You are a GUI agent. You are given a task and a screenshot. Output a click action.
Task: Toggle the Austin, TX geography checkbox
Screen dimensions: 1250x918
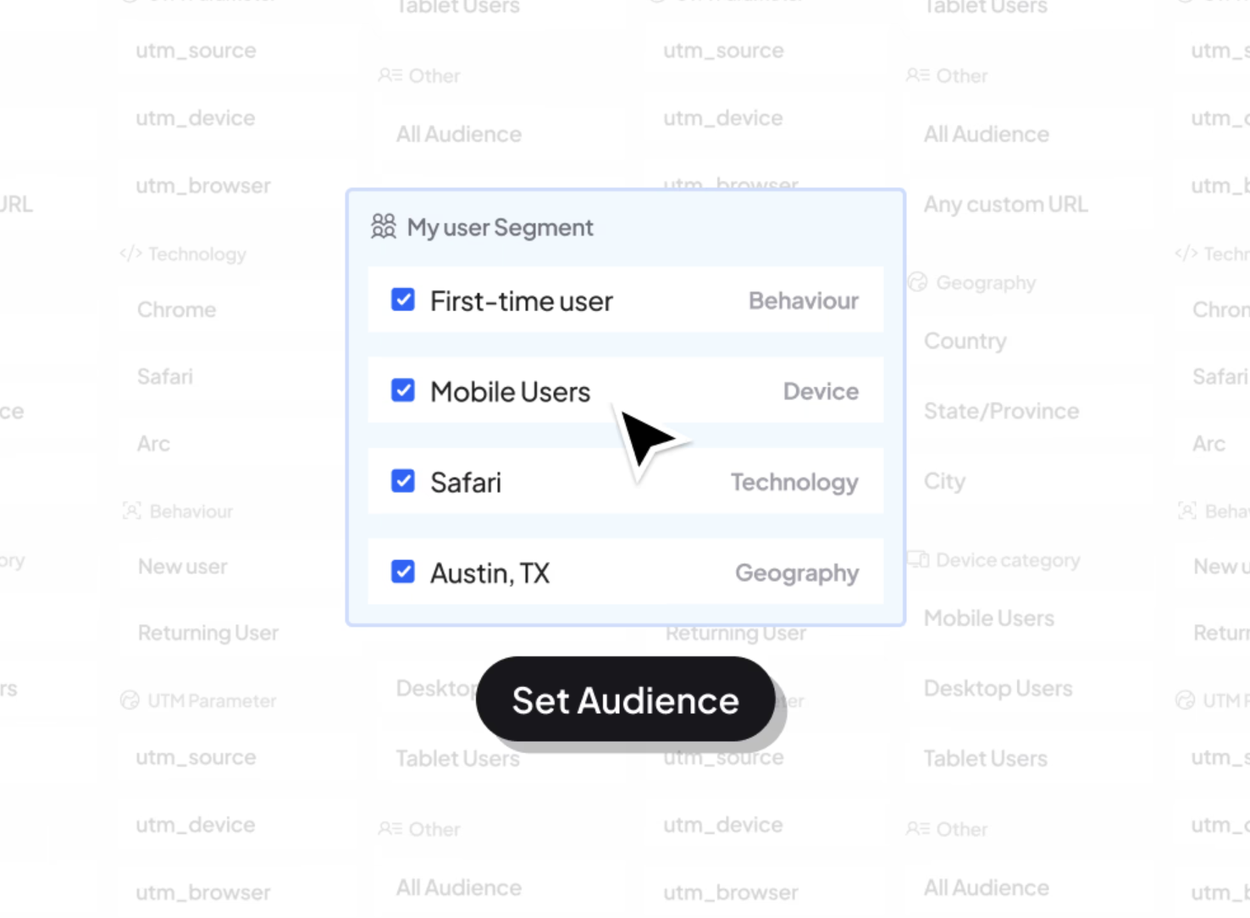click(x=402, y=572)
